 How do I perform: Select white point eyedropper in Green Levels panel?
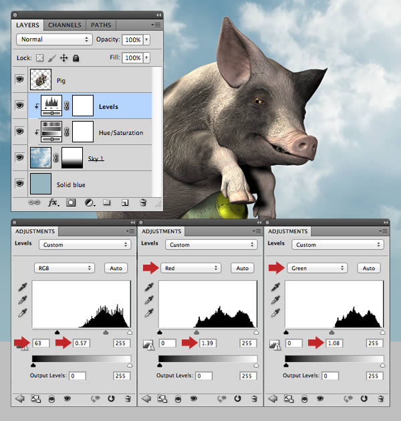[x=275, y=313]
